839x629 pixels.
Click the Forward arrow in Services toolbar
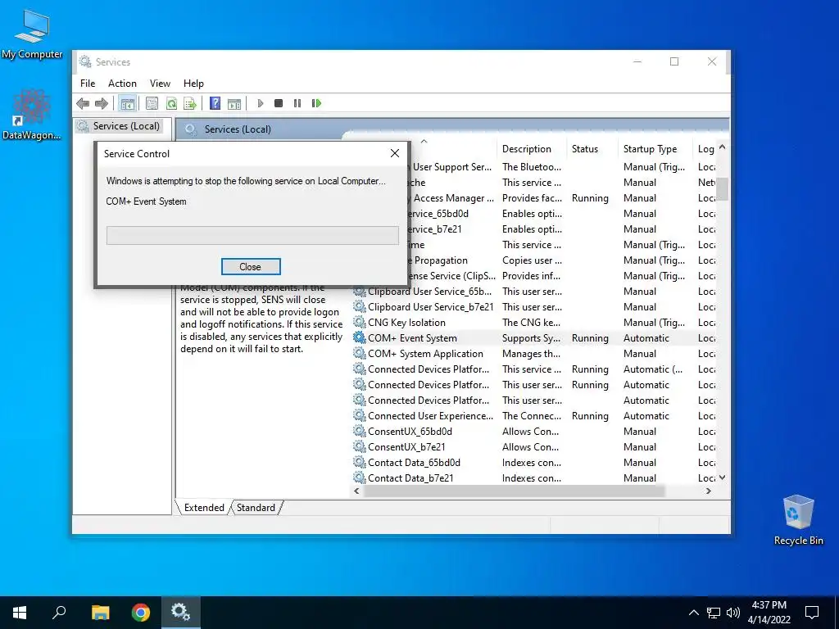point(101,103)
